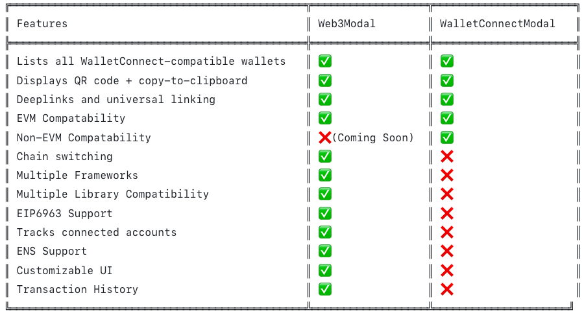
Task: Click WalletConnectModal checkmark for Non-EVM Compatability
Action: [x=446, y=137]
